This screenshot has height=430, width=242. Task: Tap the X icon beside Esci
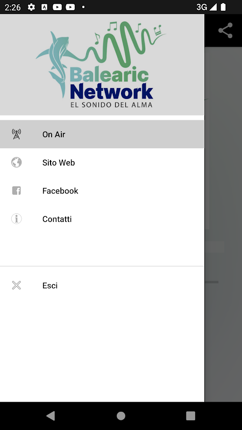[x=17, y=285]
